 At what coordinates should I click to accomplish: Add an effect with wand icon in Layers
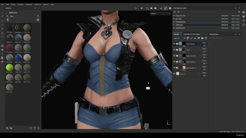tap(184, 38)
